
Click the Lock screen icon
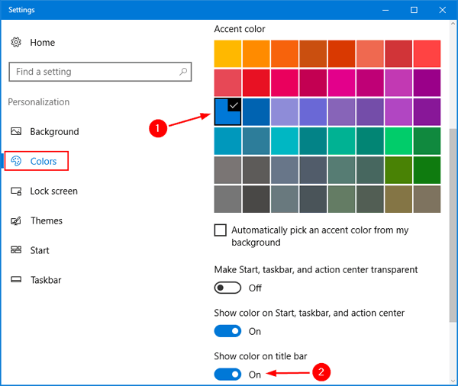tap(16, 191)
